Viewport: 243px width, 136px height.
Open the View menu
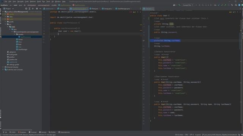point(14,2)
